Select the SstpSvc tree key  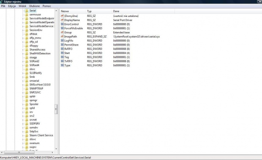(x=34, y=131)
